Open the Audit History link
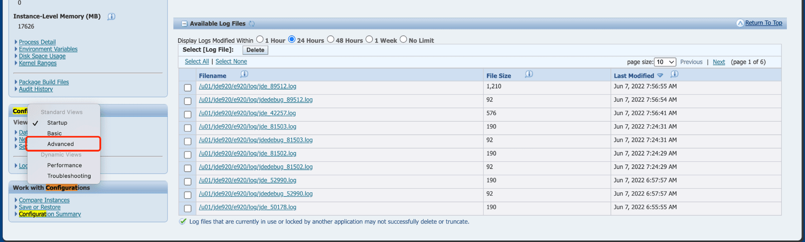The height and width of the screenshot is (242, 805). (36, 89)
